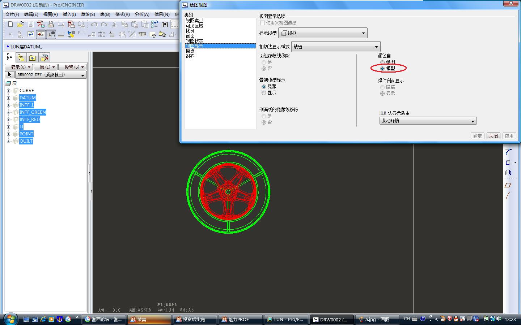Click the paste clipboard icon
521x325 pixels.
[135, 24]
